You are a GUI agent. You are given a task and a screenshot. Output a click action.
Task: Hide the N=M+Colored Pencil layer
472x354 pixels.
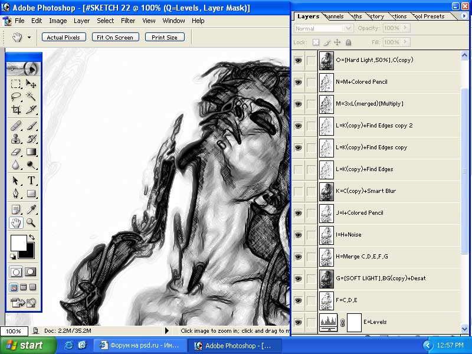pyautogui.click(x=298, y=82)
